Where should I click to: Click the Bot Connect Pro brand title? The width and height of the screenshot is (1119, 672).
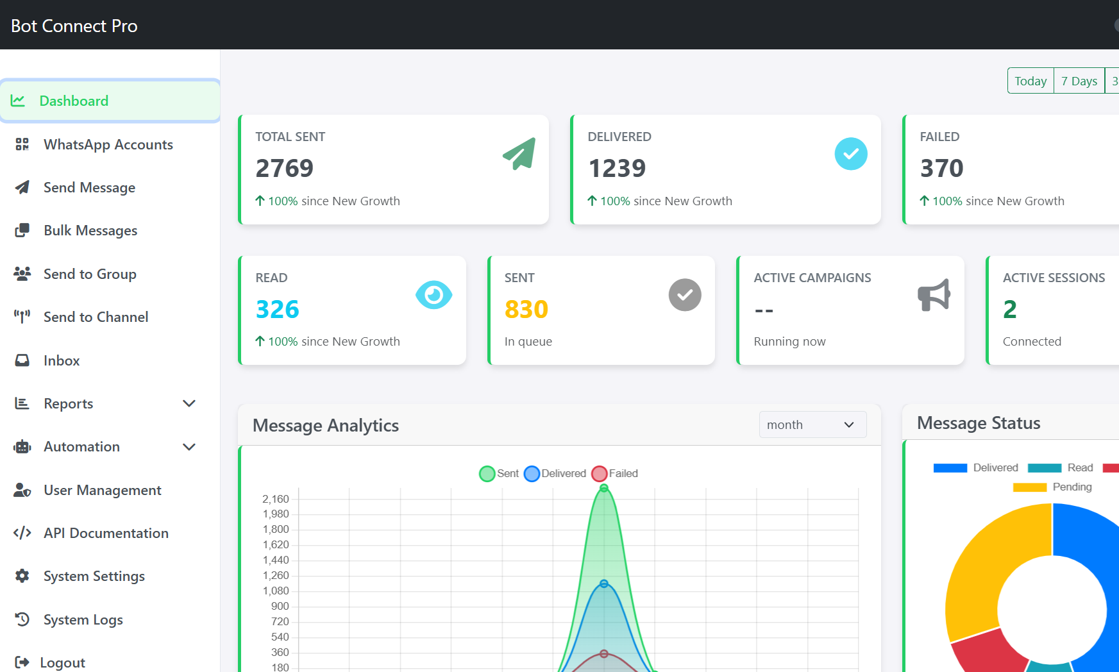pyautogui.click(x=74, y=26)
